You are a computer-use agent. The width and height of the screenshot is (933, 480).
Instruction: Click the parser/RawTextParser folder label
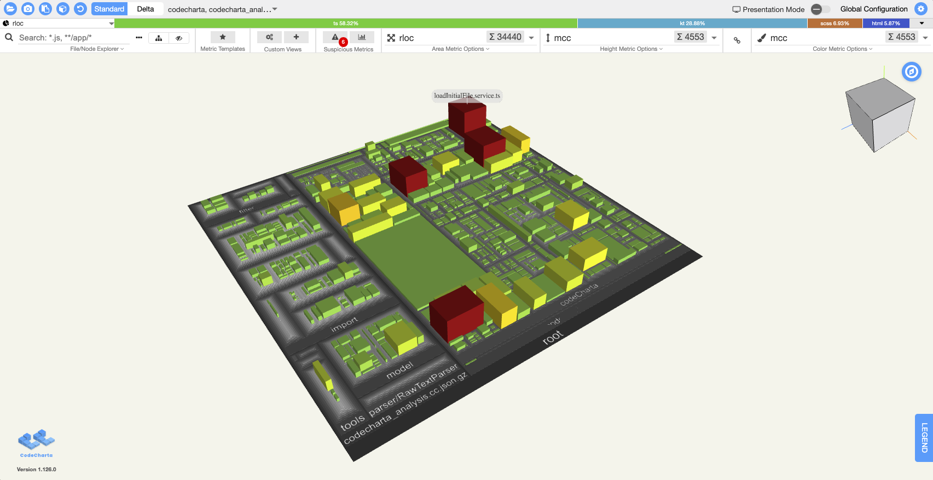pyautogui.click(x=413, y=390)
